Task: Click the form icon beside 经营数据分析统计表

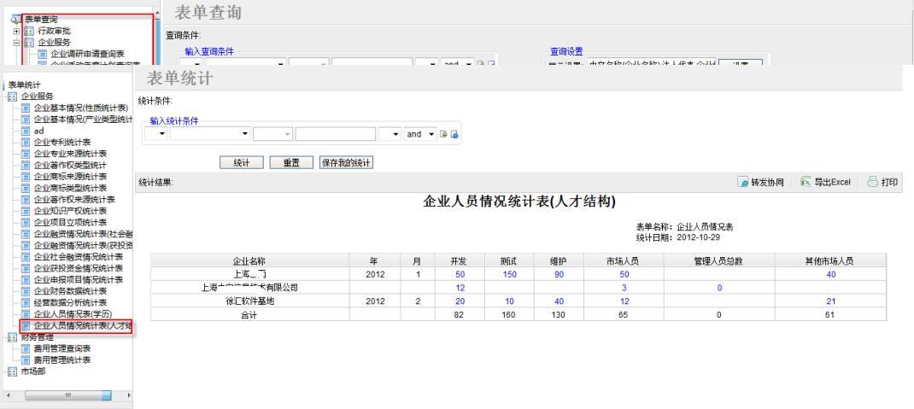Action: [x=26, y=303]
